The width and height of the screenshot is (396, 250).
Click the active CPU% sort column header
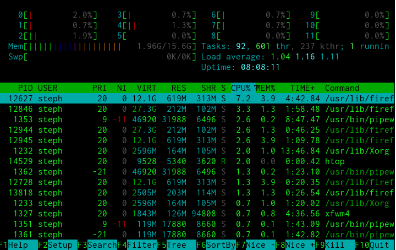click(243, 88)
